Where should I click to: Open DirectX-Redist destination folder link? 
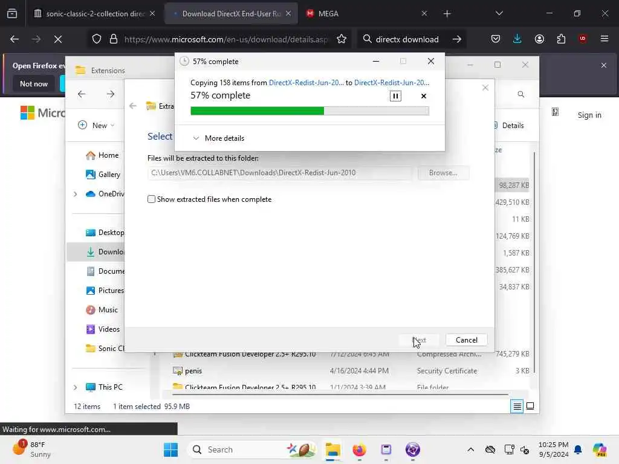(x=391, y=82)
